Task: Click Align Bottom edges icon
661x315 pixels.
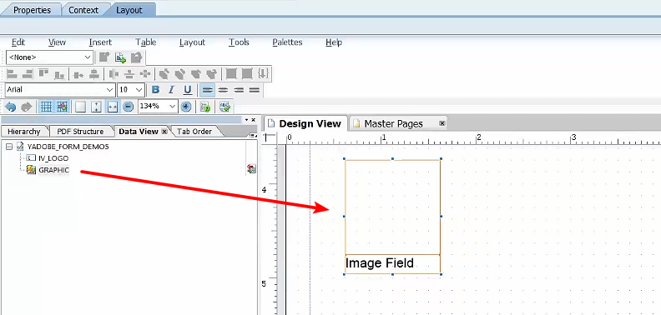Action: [59, 74]
